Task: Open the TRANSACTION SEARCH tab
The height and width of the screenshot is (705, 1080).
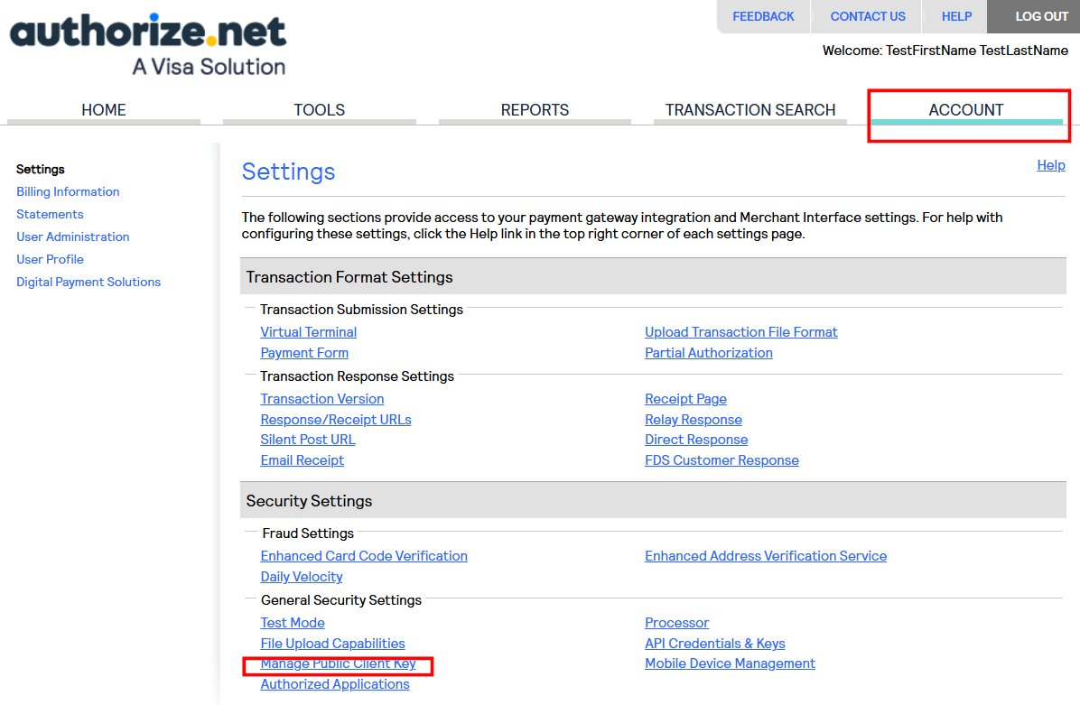Action: (750, 110)
